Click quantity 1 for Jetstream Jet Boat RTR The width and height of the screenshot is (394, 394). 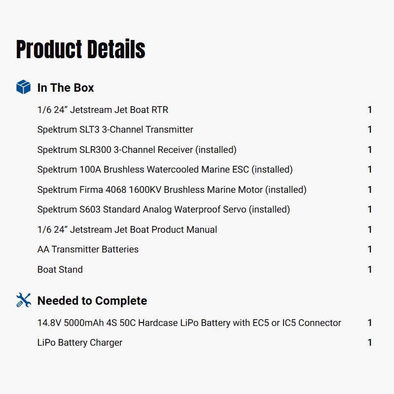click(x=370, y=109)
